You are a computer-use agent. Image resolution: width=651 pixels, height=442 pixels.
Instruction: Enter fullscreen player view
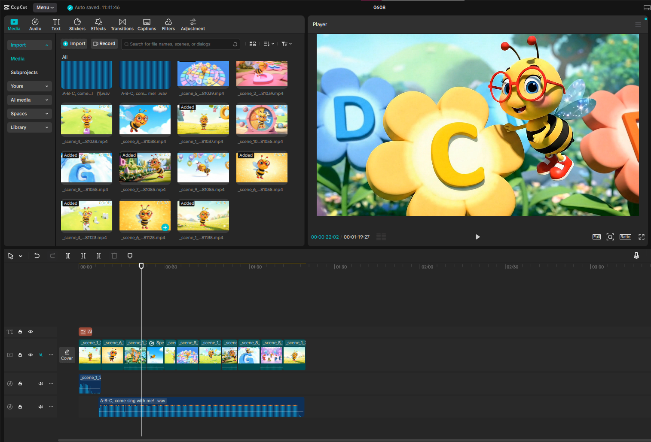(642, 237)
